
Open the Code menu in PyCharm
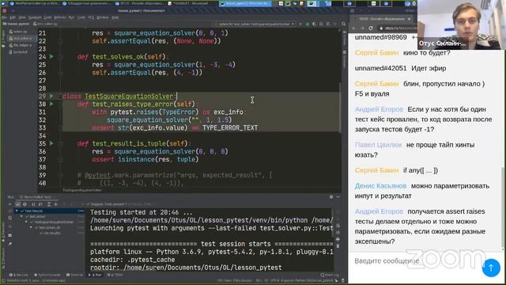[47, 17]
